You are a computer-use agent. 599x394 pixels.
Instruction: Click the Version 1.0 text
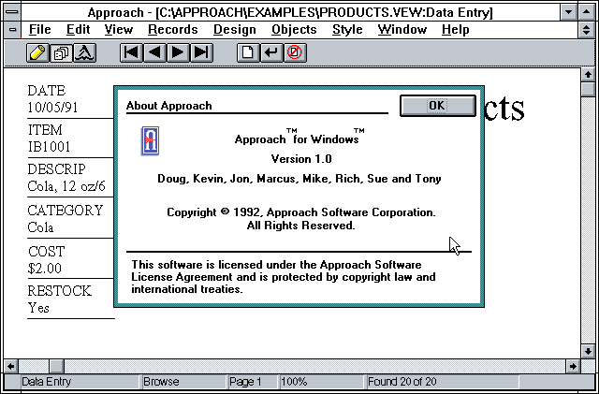pyautogui.click(x=301, y=159)
